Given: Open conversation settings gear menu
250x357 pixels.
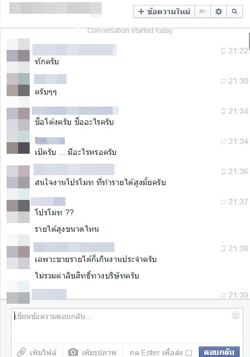Looking at the screenshot, I should coord(219,12).
